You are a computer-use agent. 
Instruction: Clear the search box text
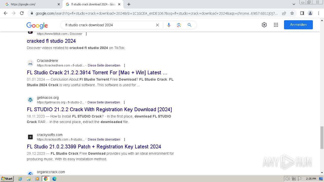[157, 25]
